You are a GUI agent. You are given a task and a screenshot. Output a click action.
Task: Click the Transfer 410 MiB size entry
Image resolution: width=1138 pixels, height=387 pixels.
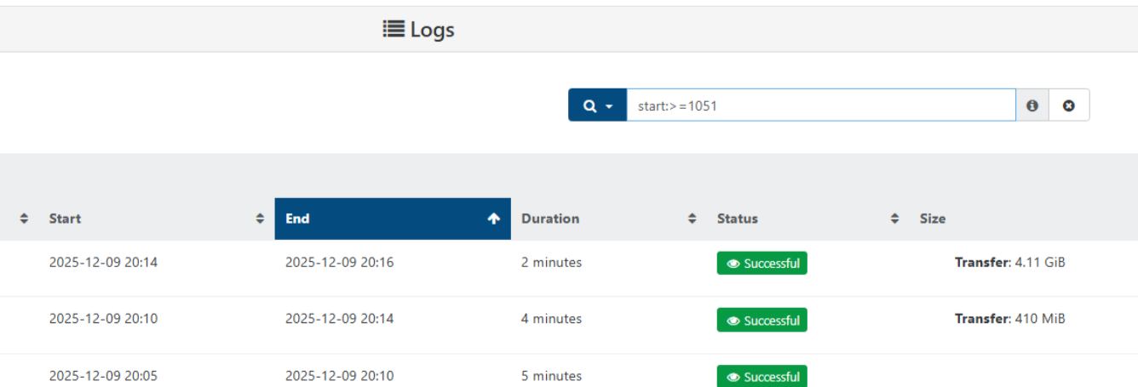[1009, 319]
